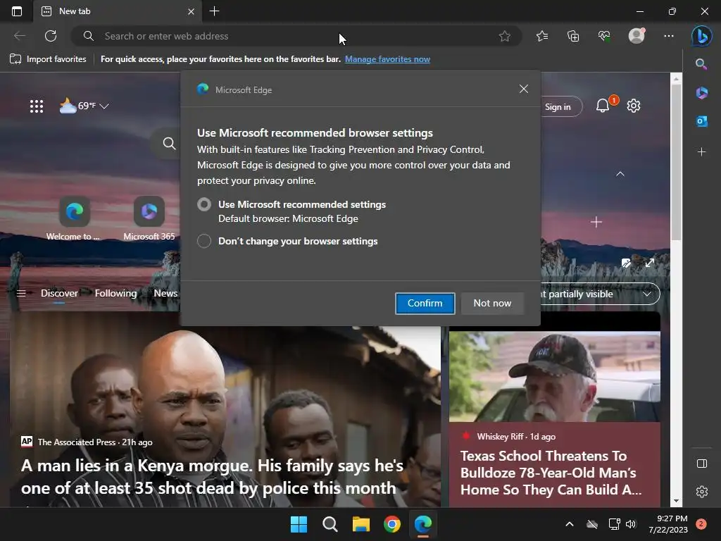Screen dimensions: 721x541
Task: Click the scrollbar up arrow
Action: pyautogui.click(x=676, y=79)
